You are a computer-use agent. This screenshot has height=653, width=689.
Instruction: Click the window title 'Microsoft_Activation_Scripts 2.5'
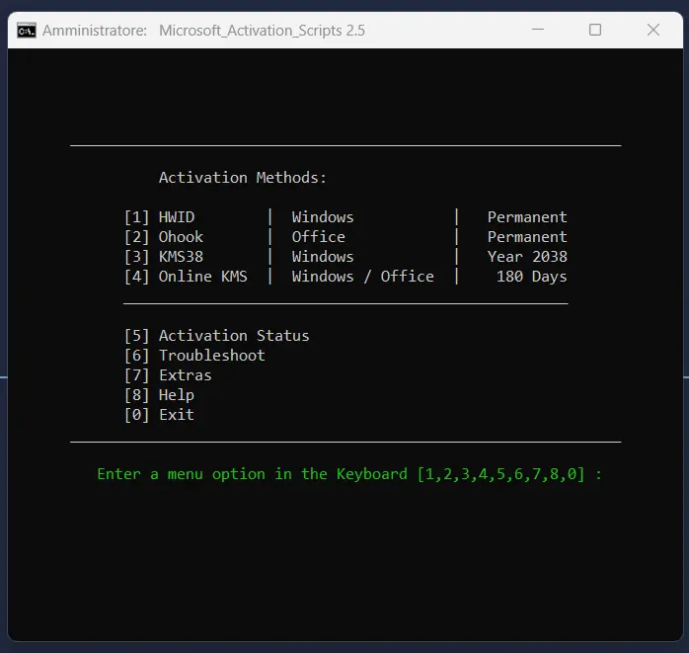pyautogui.click(x=262, y=31)
